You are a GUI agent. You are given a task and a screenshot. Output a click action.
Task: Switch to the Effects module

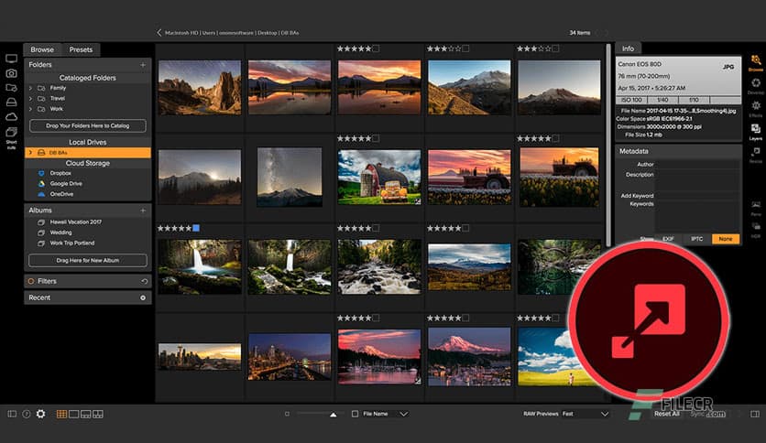pos(755,109)
